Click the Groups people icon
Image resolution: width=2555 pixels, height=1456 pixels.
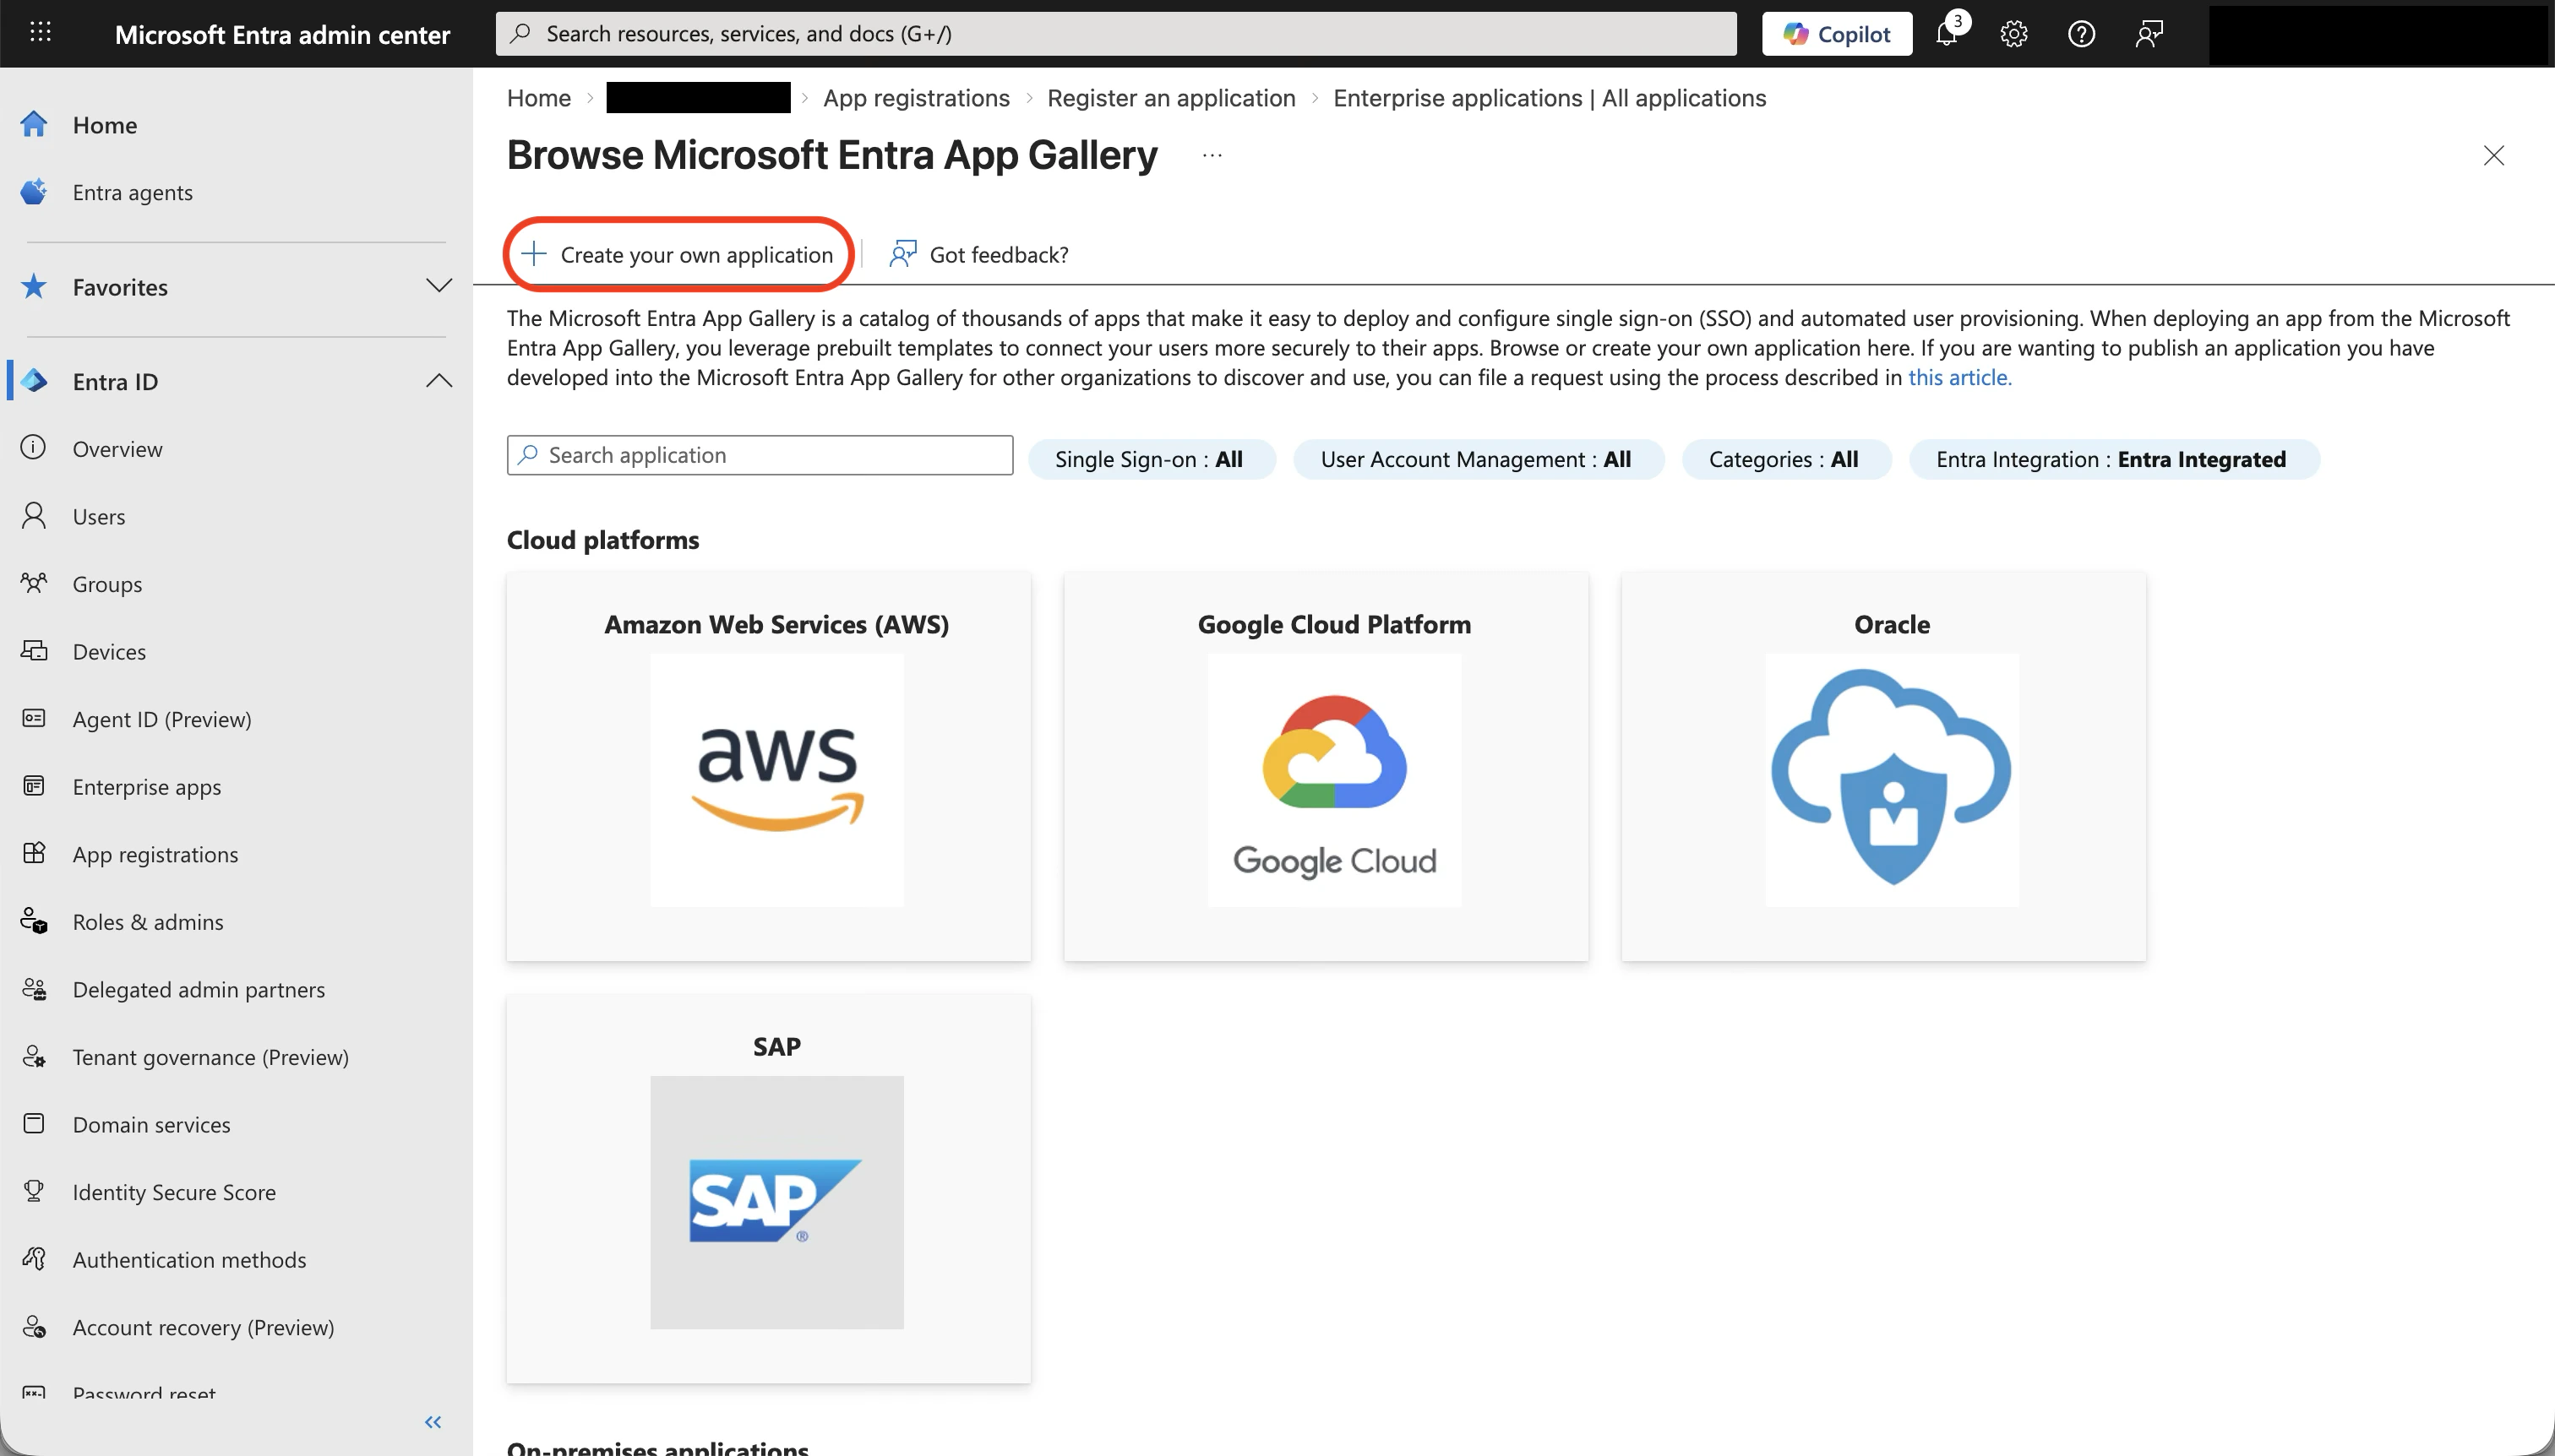tap(34, 583)
